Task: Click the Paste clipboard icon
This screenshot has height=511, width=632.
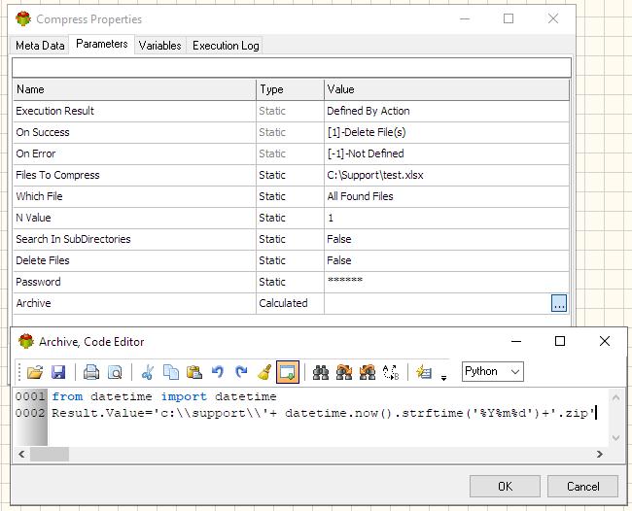Action: [x=194, y=372]
